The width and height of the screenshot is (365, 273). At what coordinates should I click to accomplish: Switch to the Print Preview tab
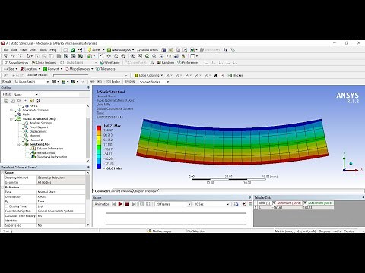tap(122, 191)
